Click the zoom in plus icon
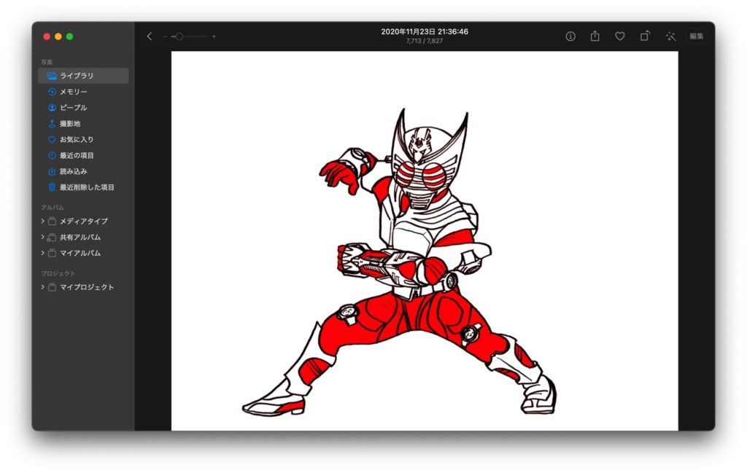The height and width of the screenshot is (473, 747). coord(214,36)
